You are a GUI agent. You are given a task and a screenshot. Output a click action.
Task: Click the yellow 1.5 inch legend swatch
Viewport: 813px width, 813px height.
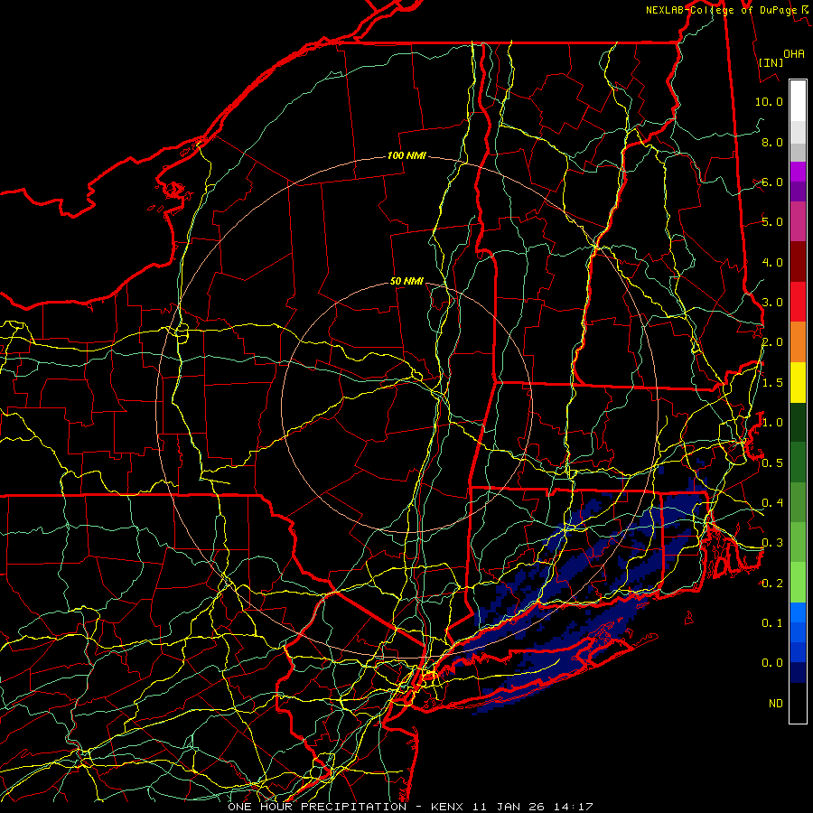798,382
